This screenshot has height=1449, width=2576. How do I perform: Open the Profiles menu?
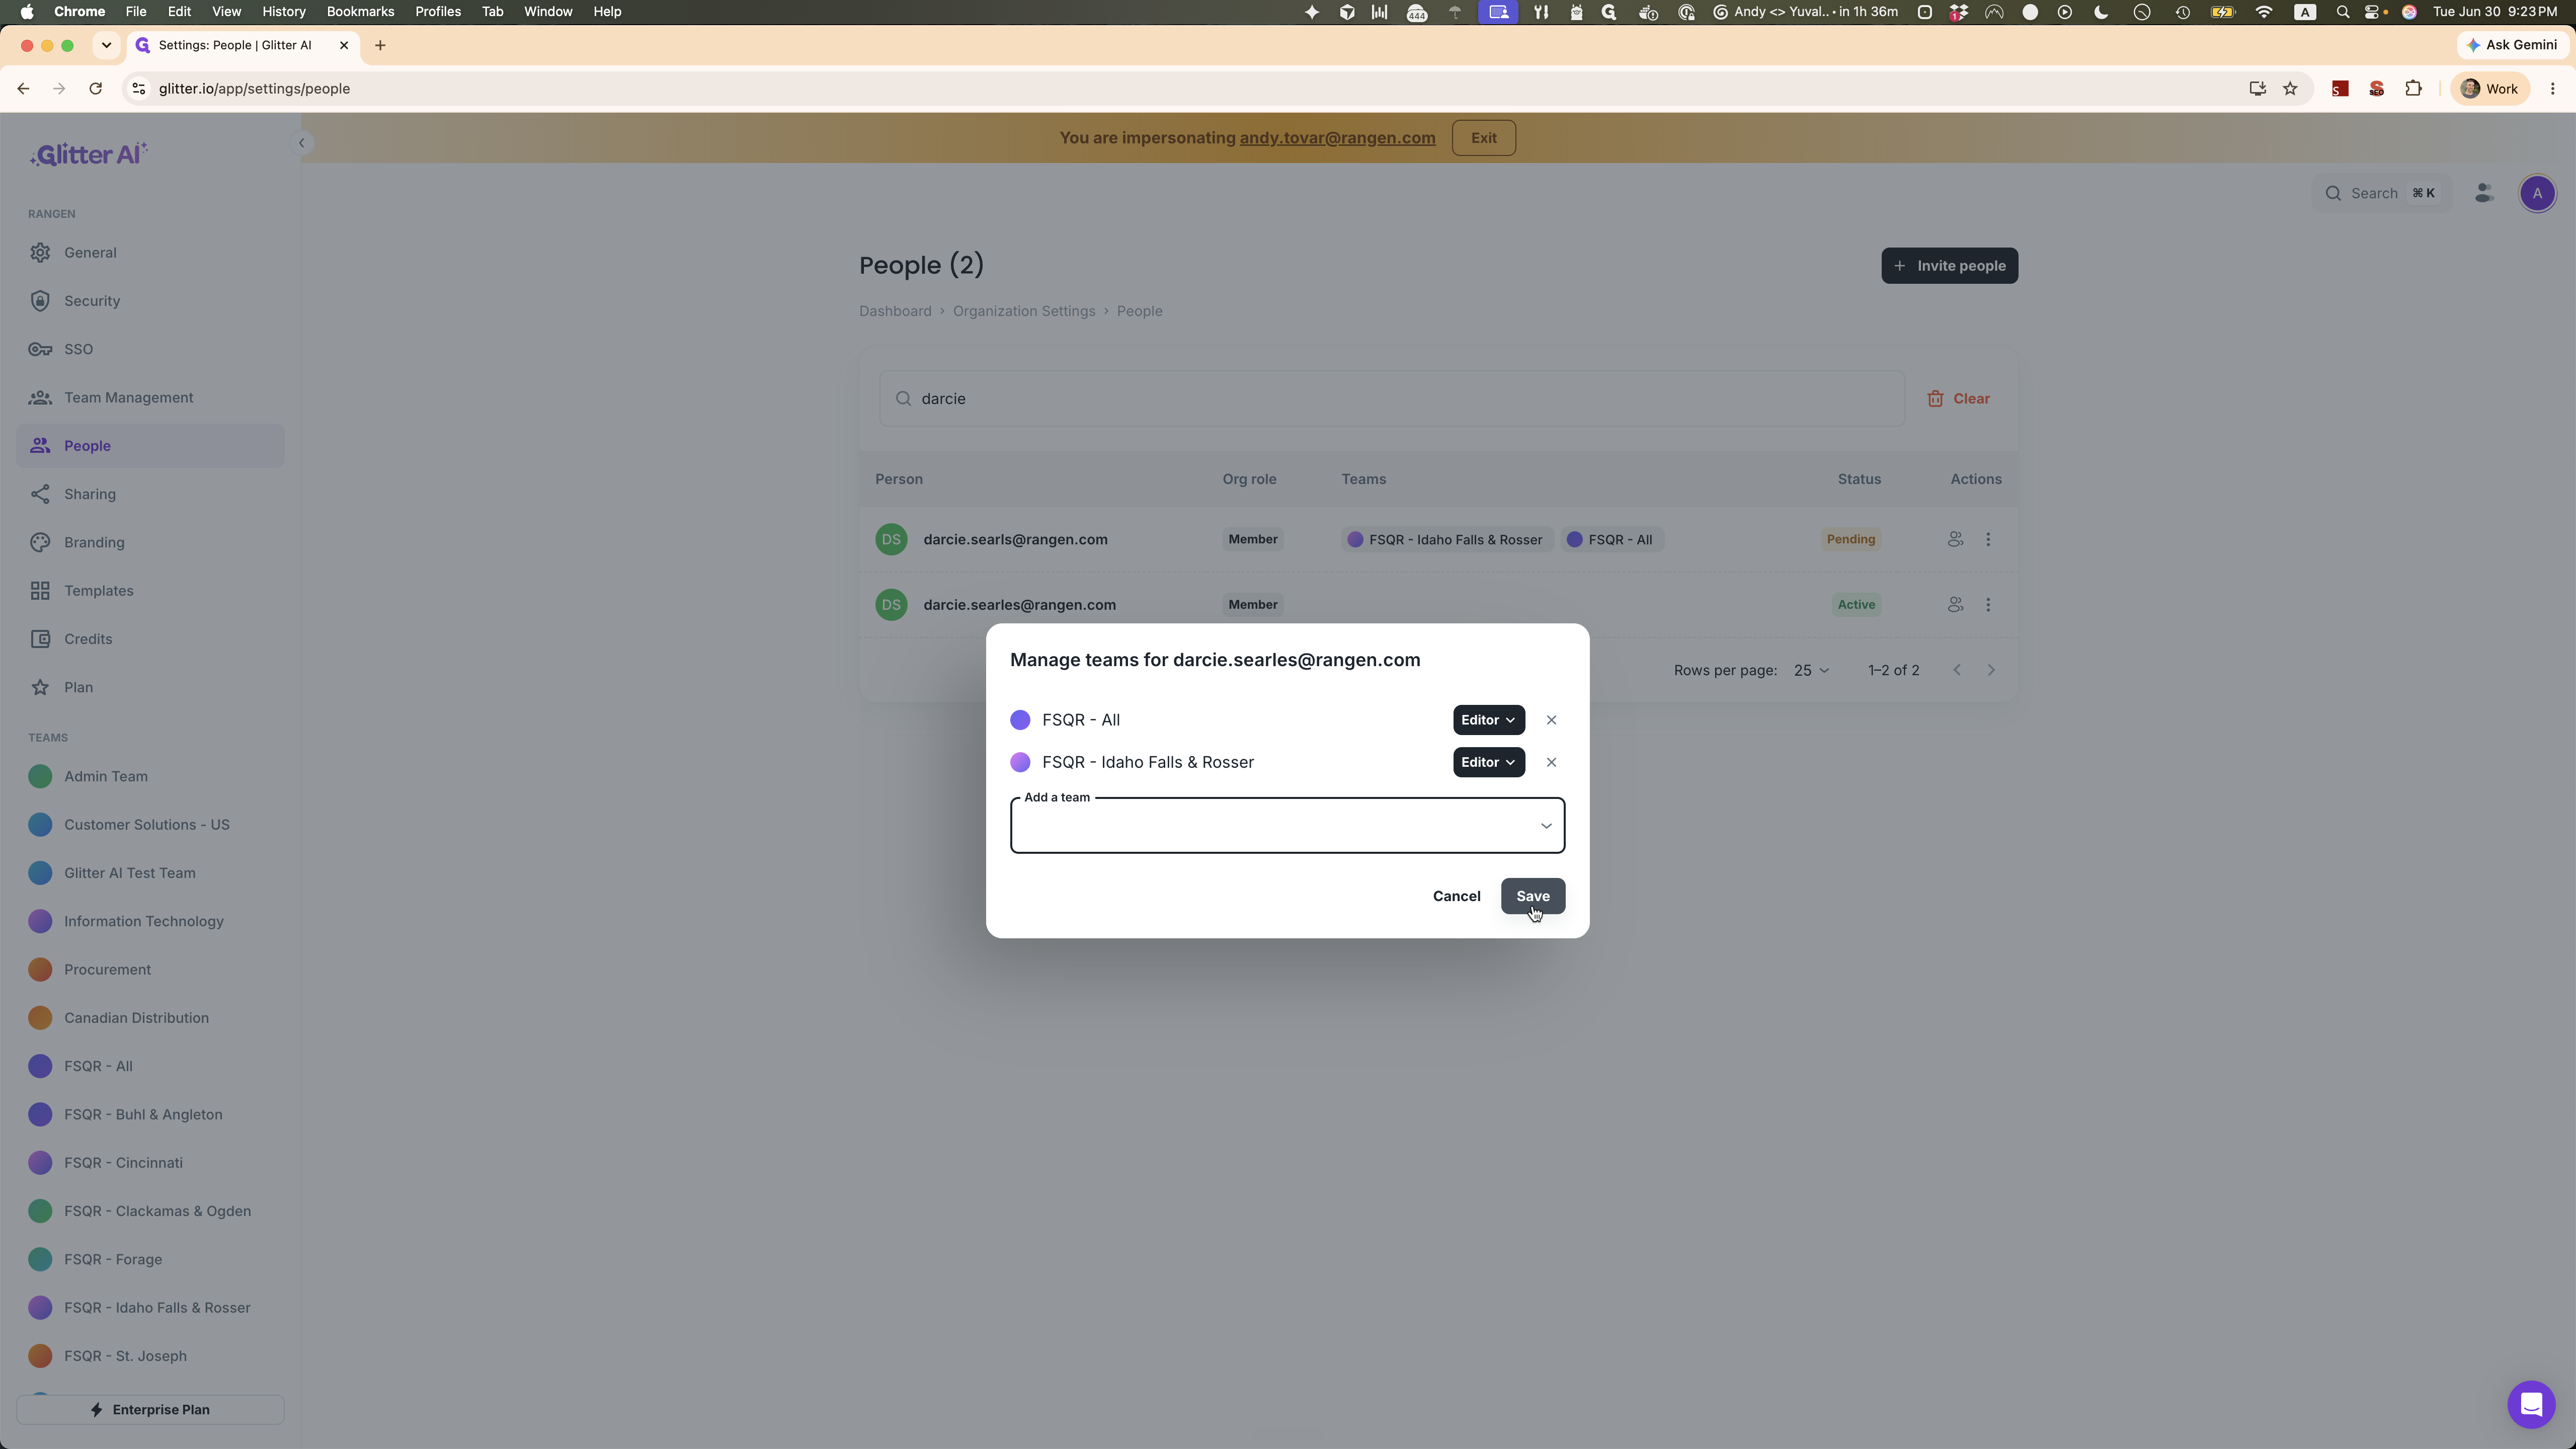[438, 12]
